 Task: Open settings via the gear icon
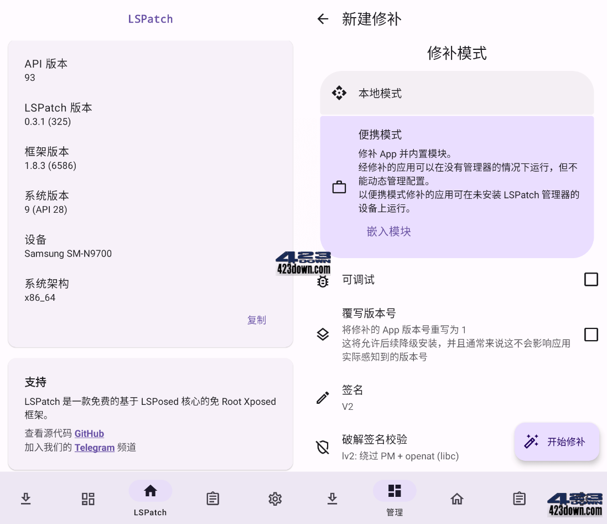pos(275,499)
